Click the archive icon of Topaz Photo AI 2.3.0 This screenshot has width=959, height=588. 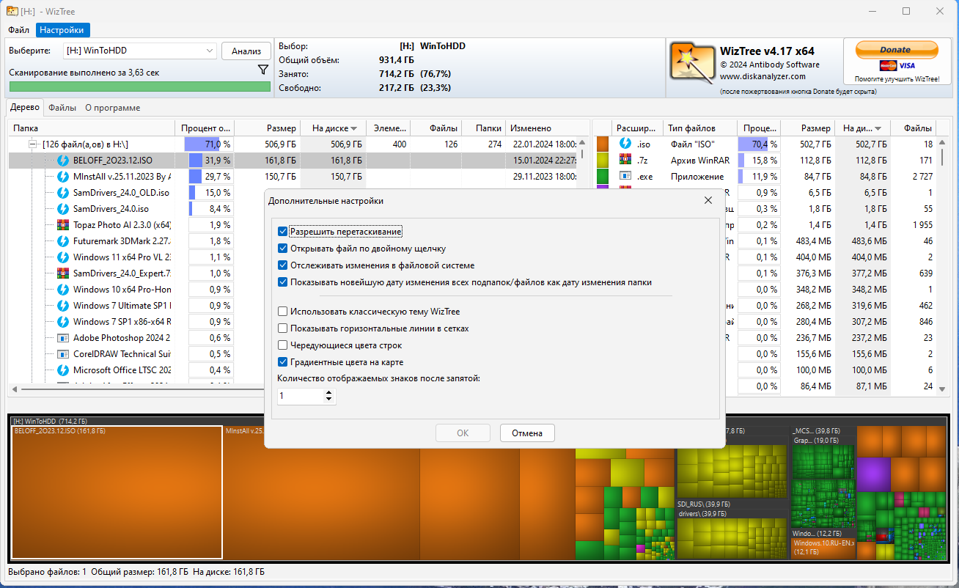point(63,225)
